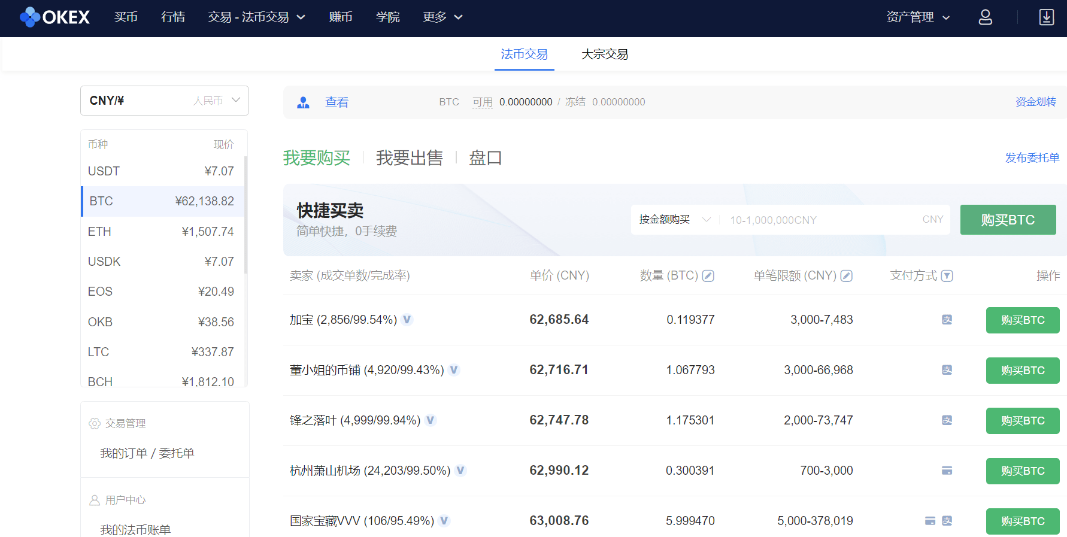Click the amount input 10-1,000,000CNY
Screen dimensions: 1067x537
[x=820, y=220]
